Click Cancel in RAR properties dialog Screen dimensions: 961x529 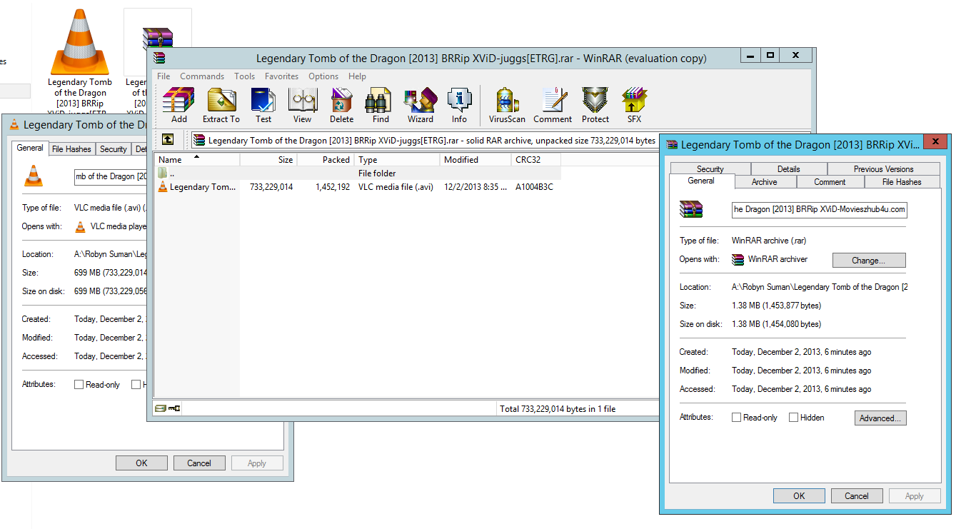click(x=857, y=495)
